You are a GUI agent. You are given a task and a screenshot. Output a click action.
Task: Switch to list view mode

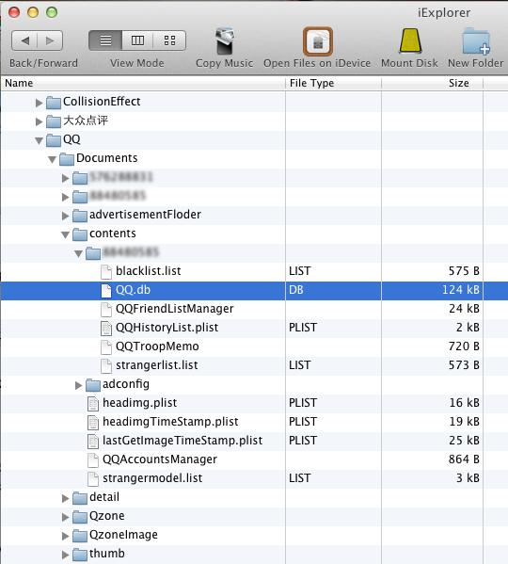[105, 40]
